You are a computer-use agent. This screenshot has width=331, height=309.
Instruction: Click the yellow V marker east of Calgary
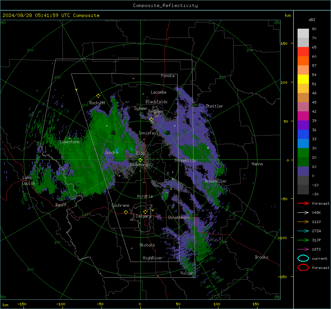tap(153, 210)
